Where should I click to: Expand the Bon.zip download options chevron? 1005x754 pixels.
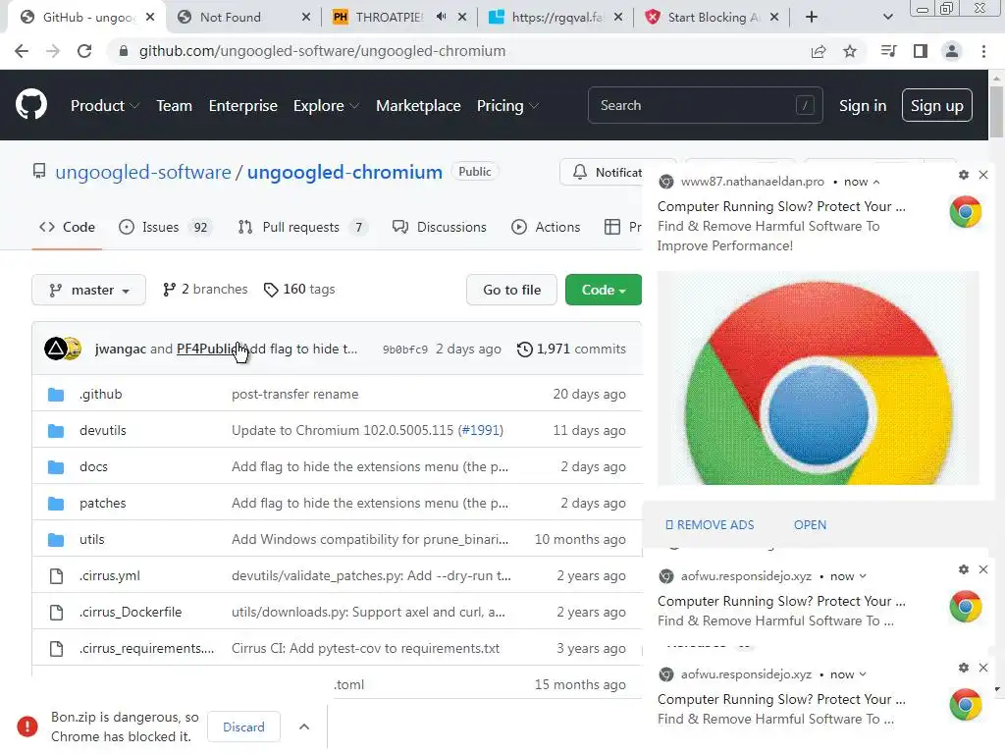(304, 727)
